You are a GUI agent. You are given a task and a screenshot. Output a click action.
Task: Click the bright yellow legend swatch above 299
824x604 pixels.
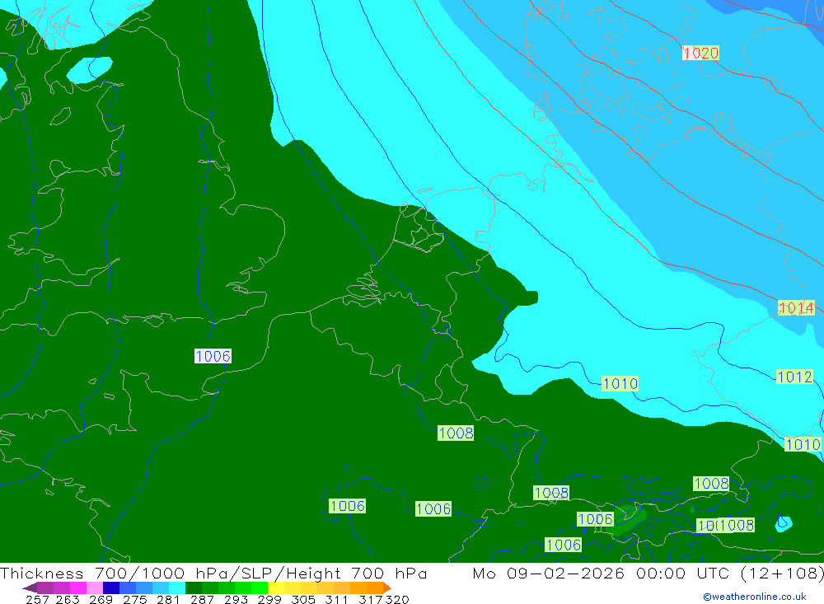276,588
